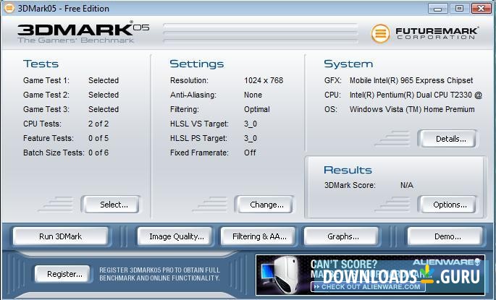Open the Image Quality tool
The width and height of the screenshot is (496, 300).
pos(175,236)
